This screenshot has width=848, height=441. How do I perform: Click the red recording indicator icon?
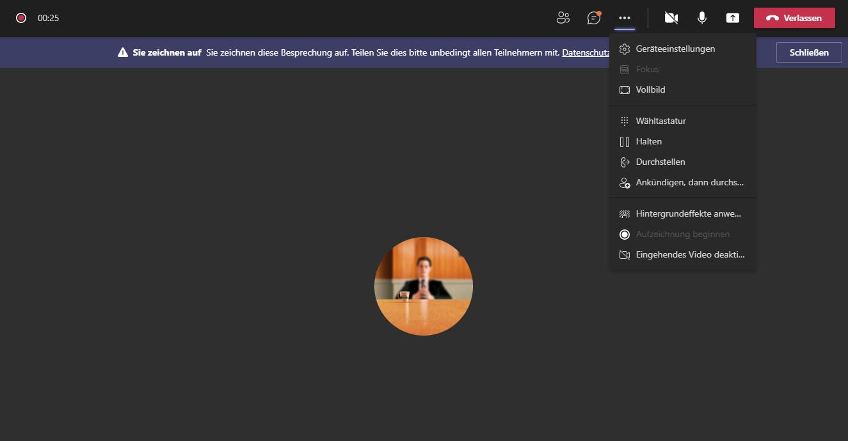point(21,18)
